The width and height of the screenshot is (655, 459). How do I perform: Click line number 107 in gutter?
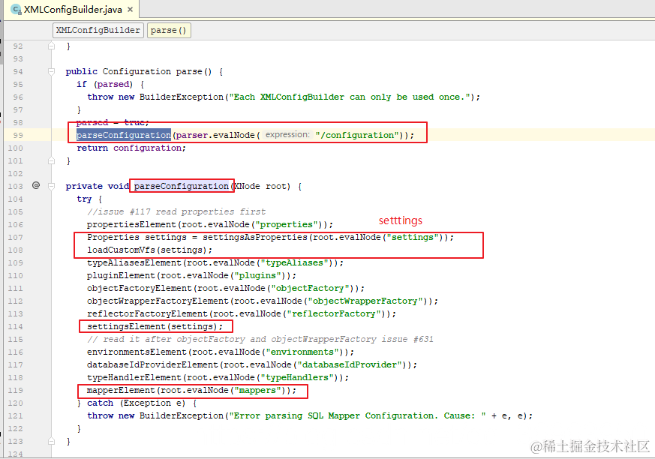click(x=16, y=237)
